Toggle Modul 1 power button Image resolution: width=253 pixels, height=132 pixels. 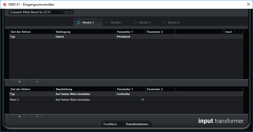pyautogui.click(x=79, y=22)
